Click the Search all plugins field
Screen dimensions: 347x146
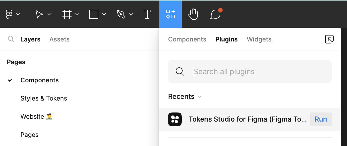tap(256, 72)
